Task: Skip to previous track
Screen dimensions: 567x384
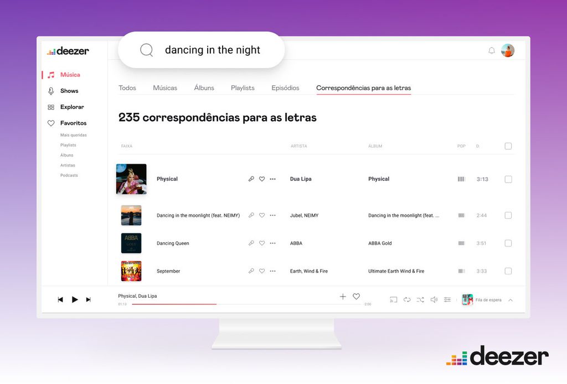Action: click(x=60, y=299)
